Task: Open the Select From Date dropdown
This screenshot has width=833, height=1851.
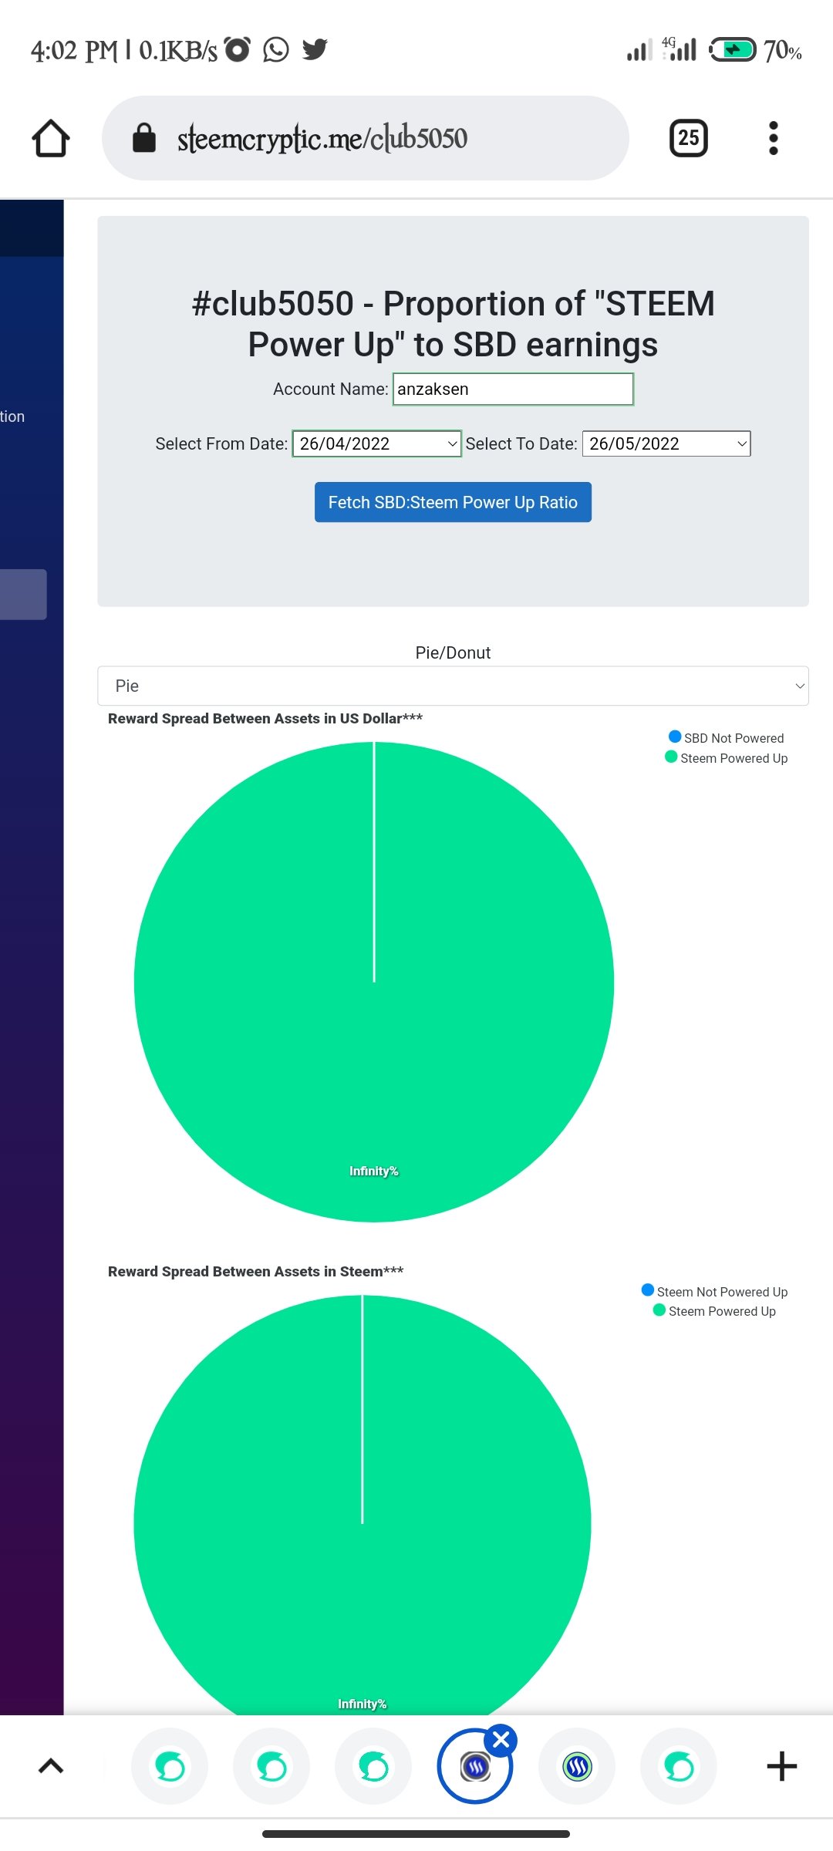Action: (376, 443)
